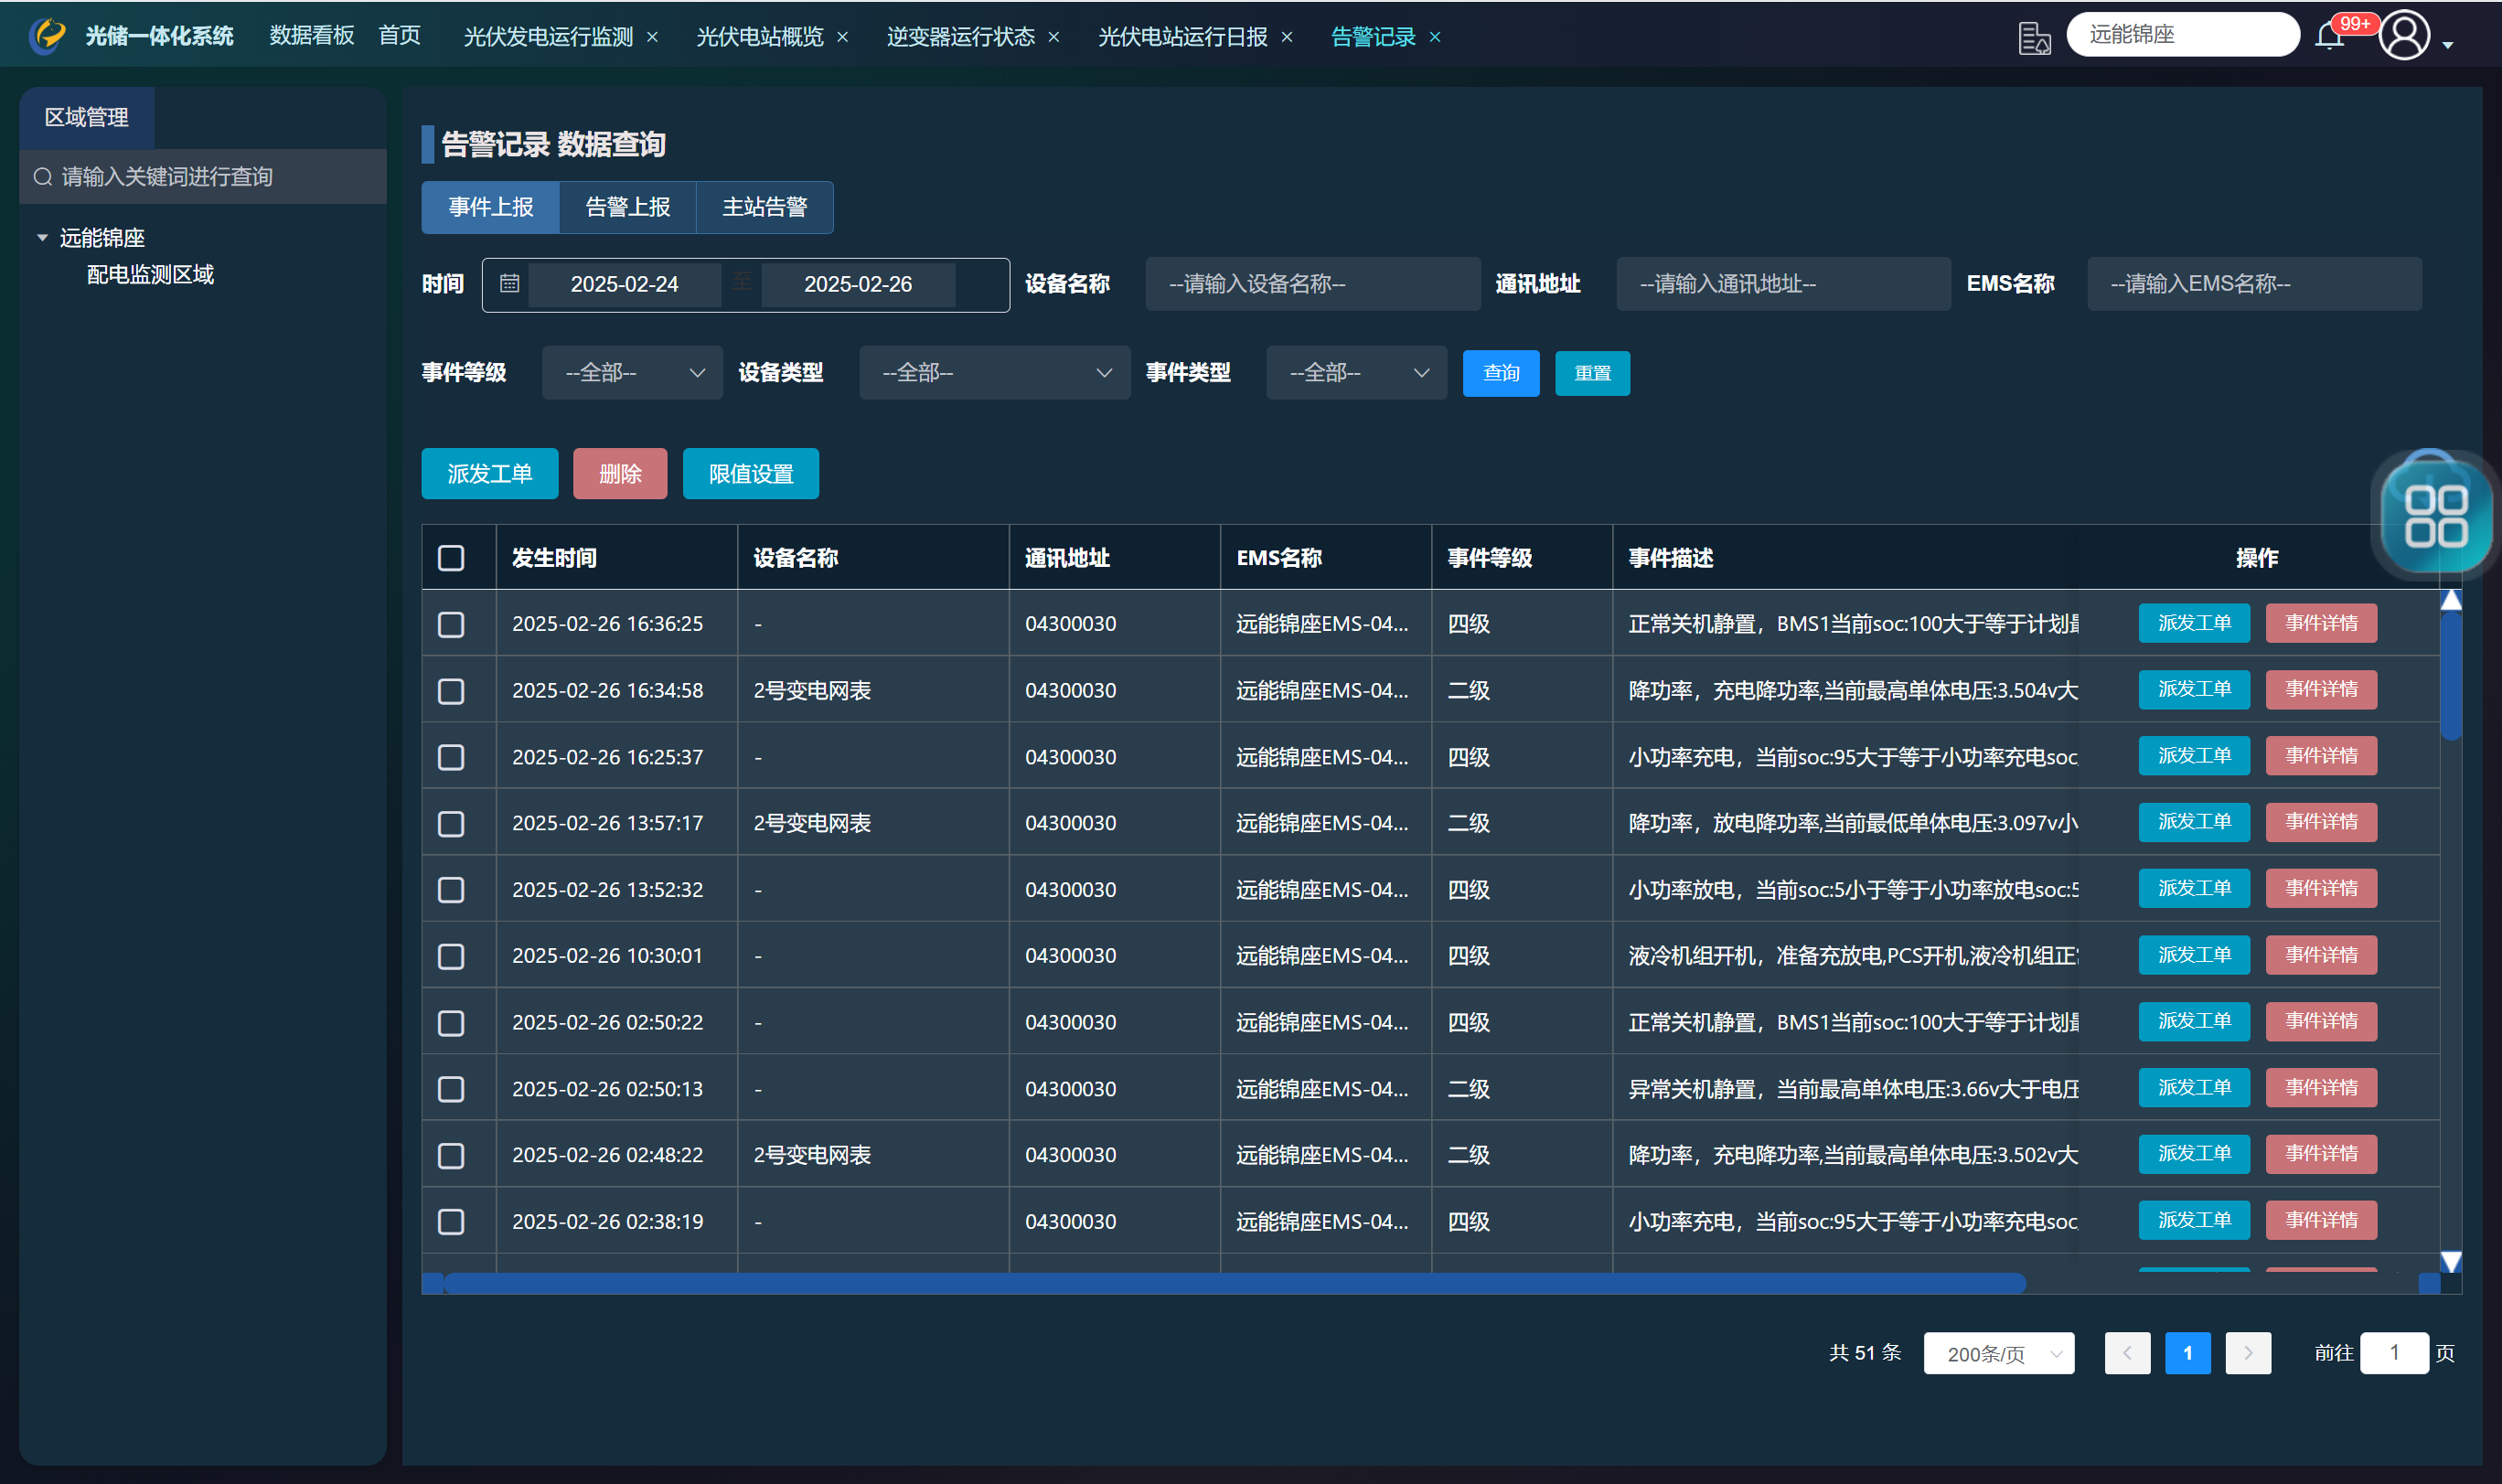Screen dimensions: 2502x1484
Task: Close the 光伏电站概览 tab via its X
Action: click(843, 37)
